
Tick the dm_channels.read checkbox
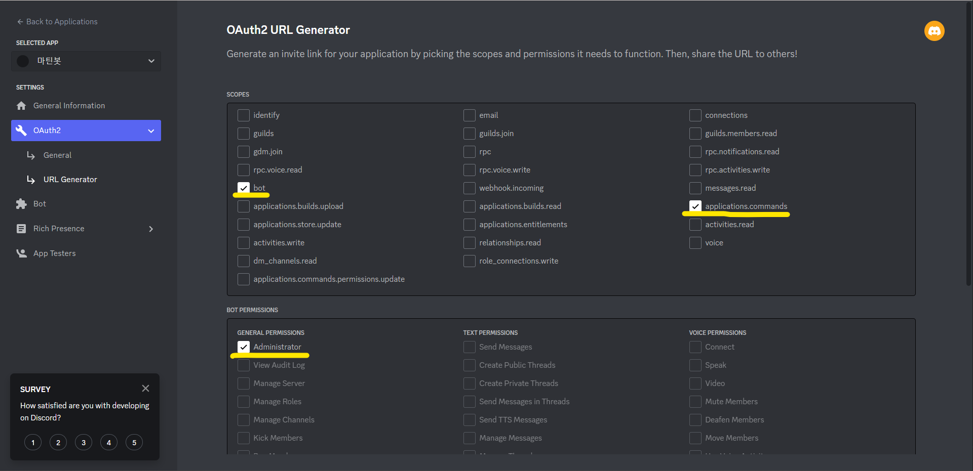coord(244,261)
